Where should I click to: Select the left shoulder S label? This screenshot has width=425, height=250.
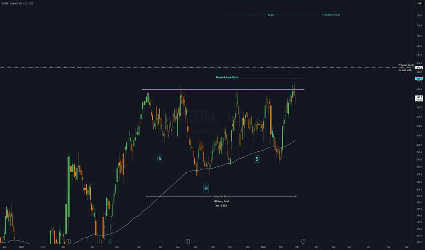pyautogui.click(x=160, y=158)
